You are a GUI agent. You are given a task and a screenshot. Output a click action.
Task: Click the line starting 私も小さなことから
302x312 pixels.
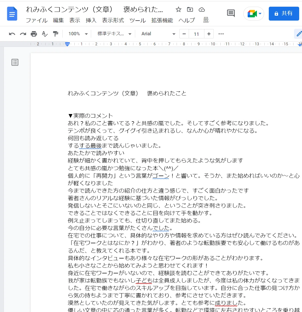click(x=138, y=265)
